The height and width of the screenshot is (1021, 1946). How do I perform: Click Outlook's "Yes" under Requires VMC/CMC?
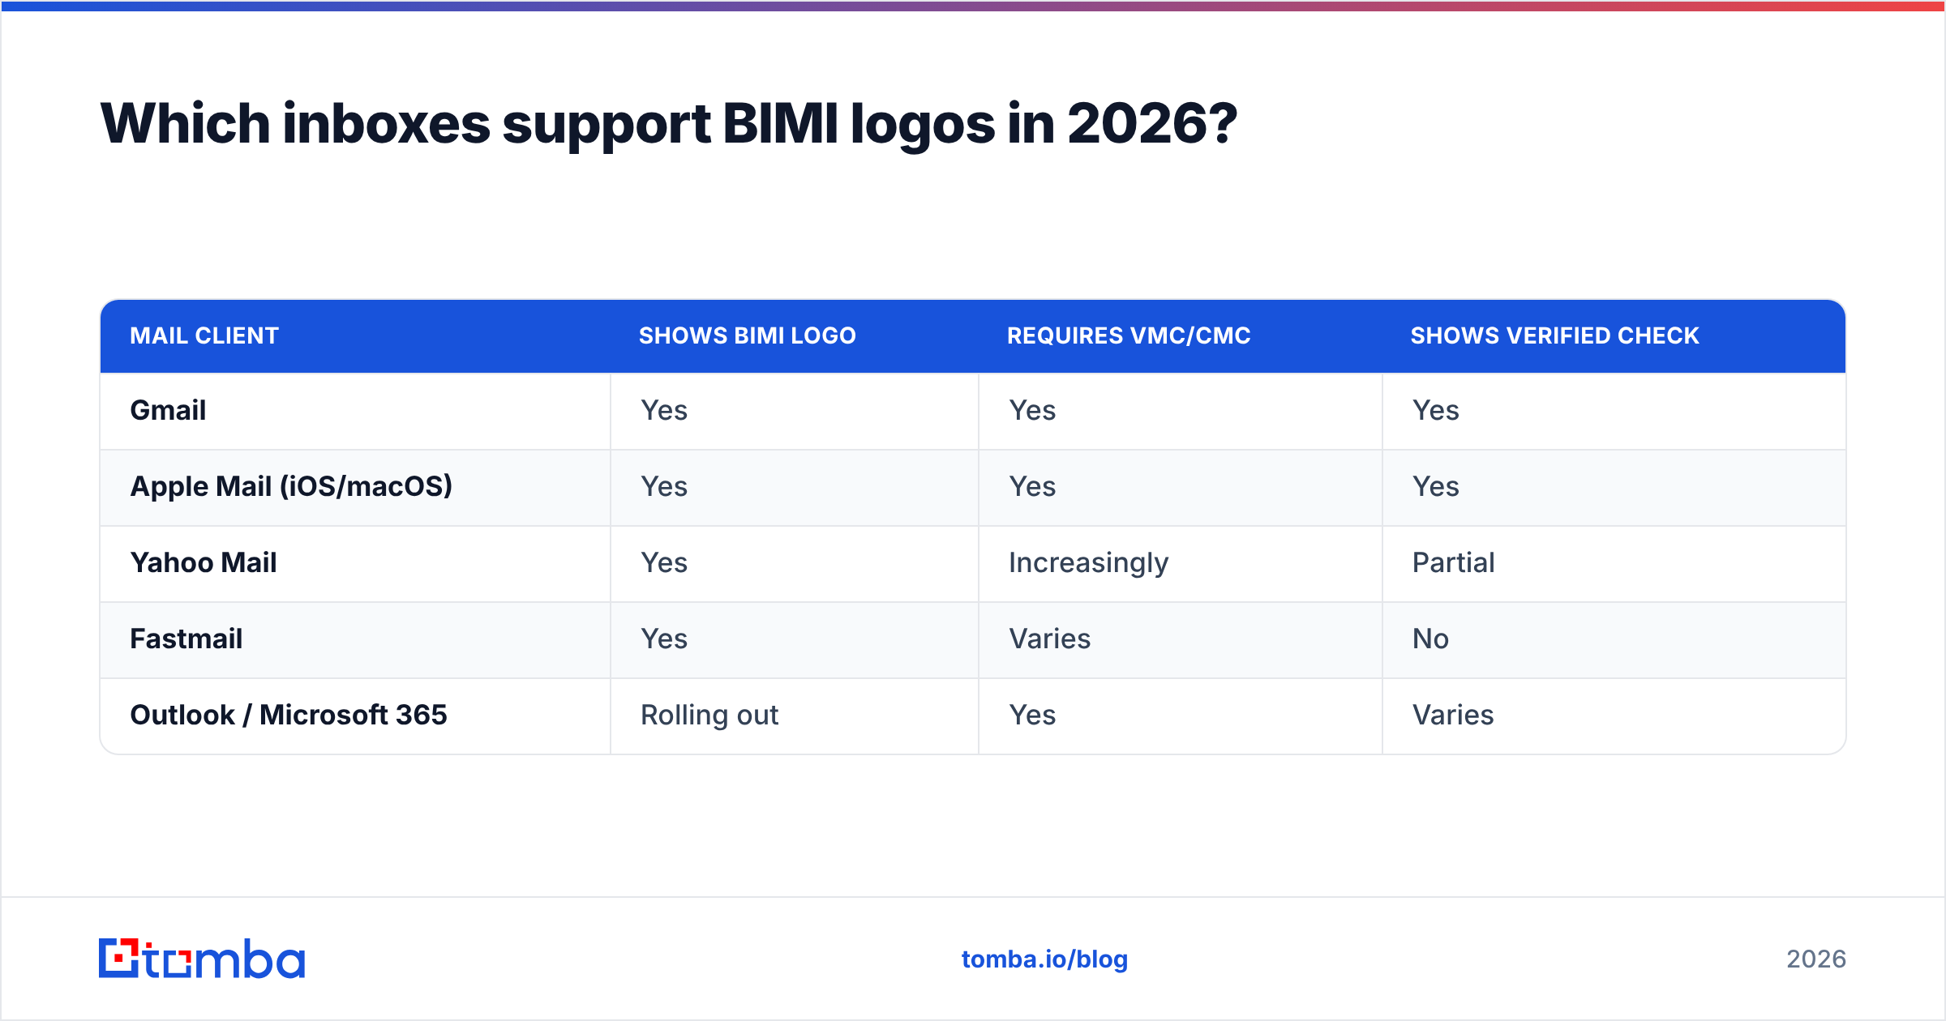tap(1032, 716)
